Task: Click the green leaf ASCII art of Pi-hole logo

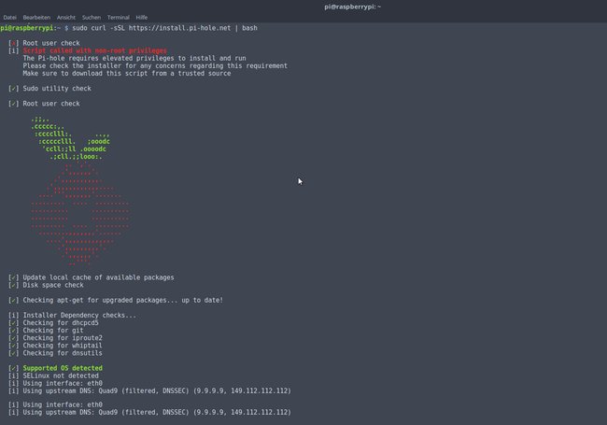Action: click(x=70, y=138)
